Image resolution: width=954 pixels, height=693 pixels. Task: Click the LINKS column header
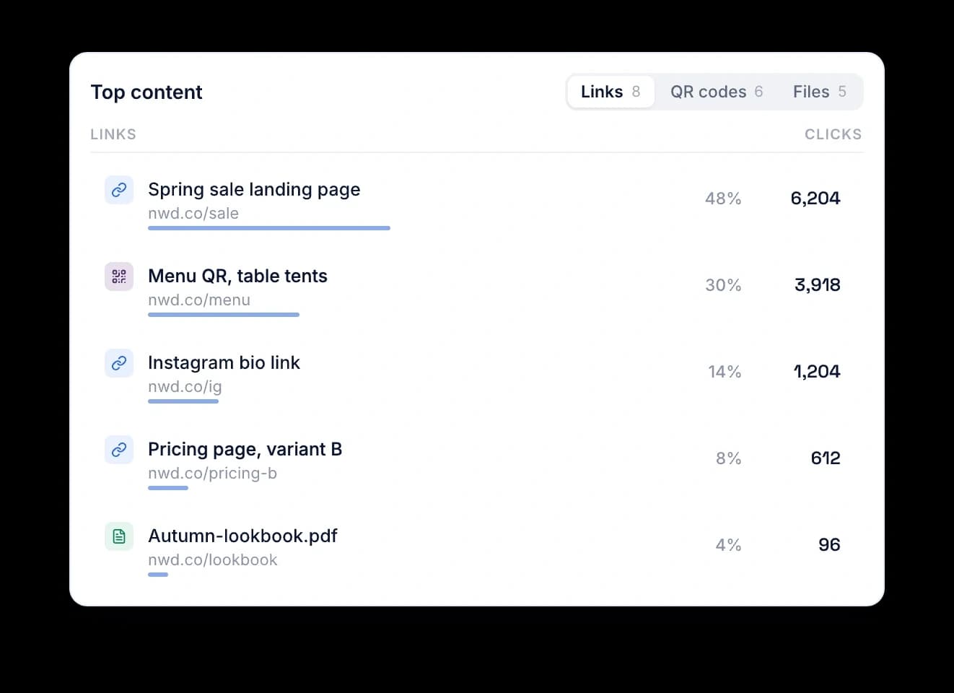(x=113, y=134)
